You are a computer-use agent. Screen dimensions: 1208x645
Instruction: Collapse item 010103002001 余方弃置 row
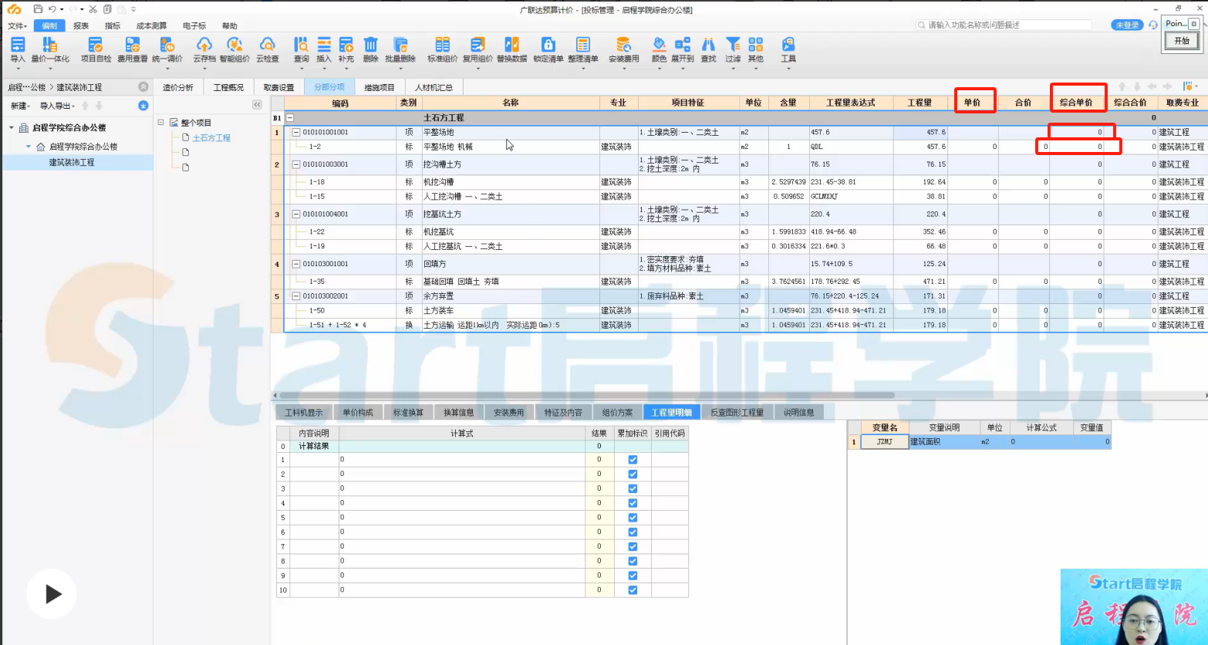click(x=296, y=296)
